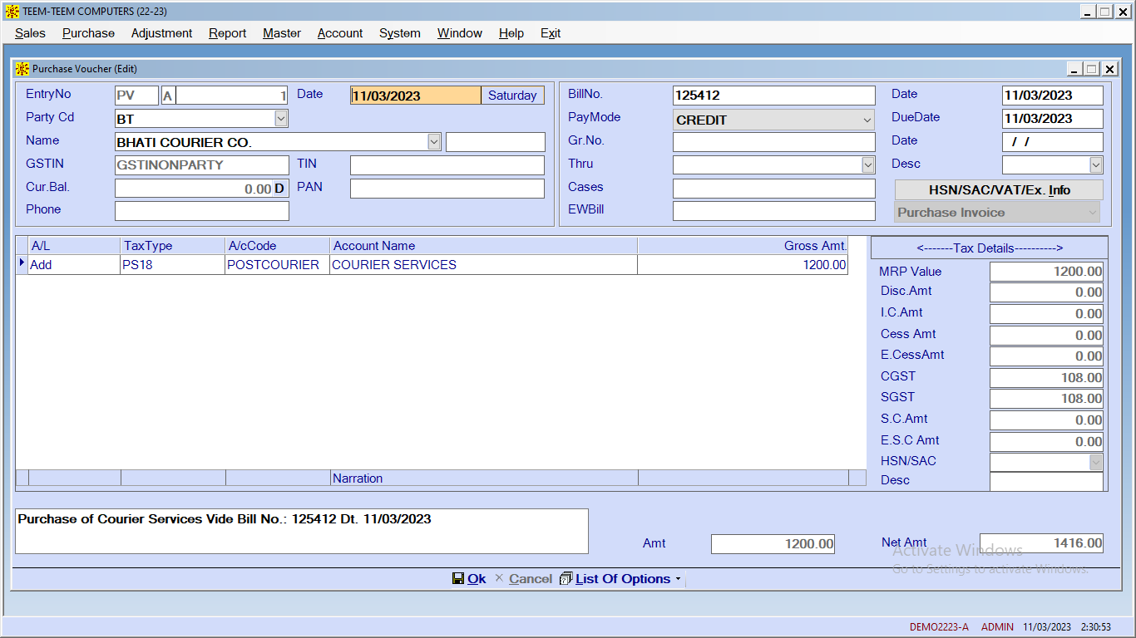This screenshot has height=638, width=1136.
Task: Click the Cancel button
Action: (523, 579)
